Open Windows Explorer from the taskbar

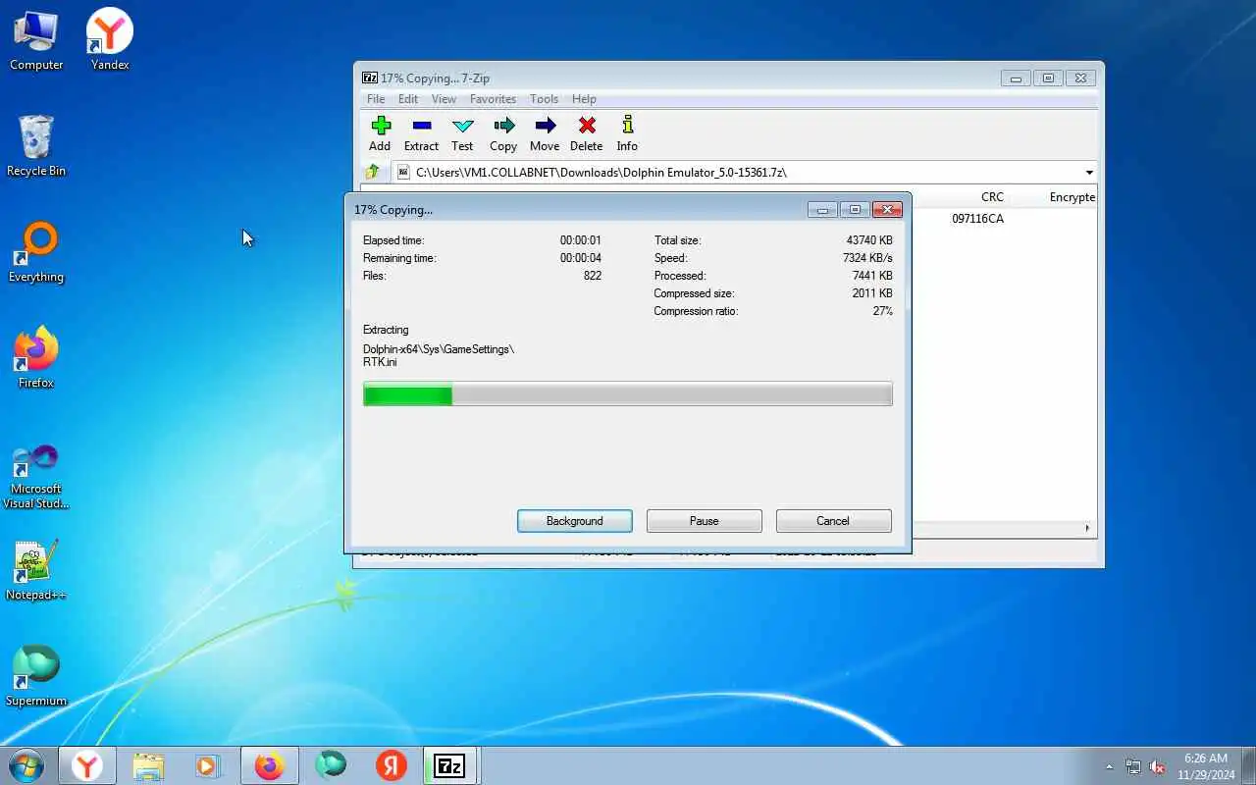(148, 765)
